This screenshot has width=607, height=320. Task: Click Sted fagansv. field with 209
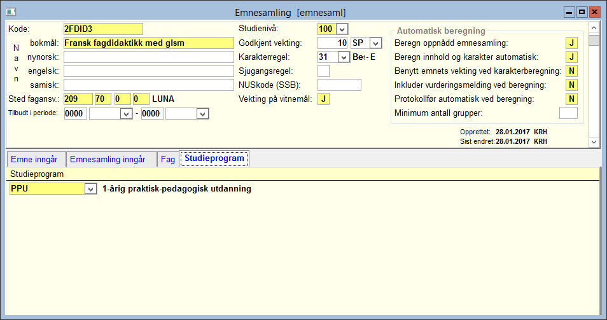78,99
